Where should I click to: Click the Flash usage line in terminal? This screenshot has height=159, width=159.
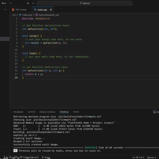[x=58, y=129]
